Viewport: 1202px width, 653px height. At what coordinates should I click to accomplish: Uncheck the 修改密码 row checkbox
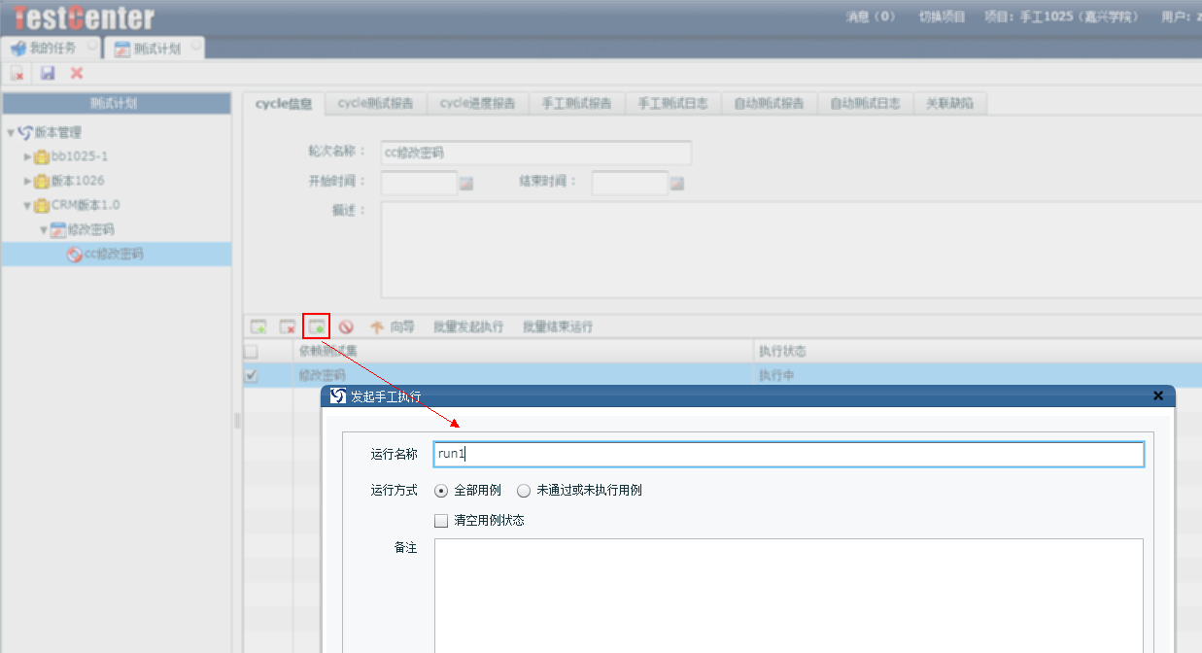(252, 376)
